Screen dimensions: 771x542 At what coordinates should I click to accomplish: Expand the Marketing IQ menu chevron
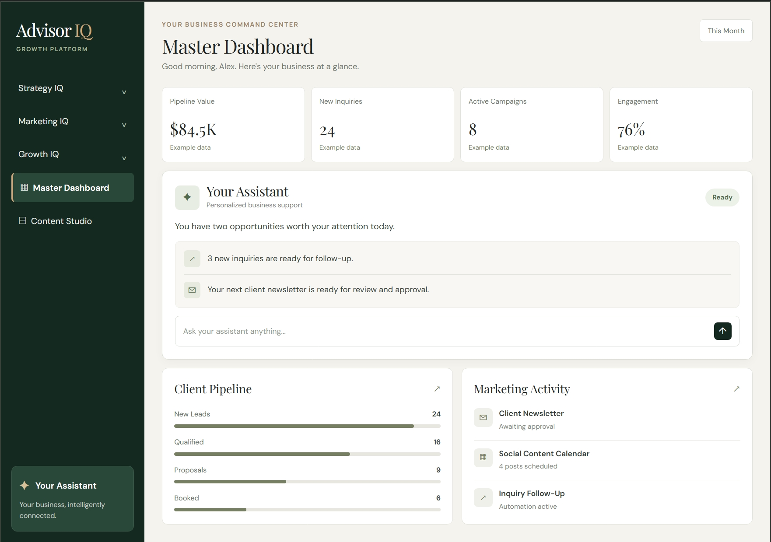coord(124,125)
